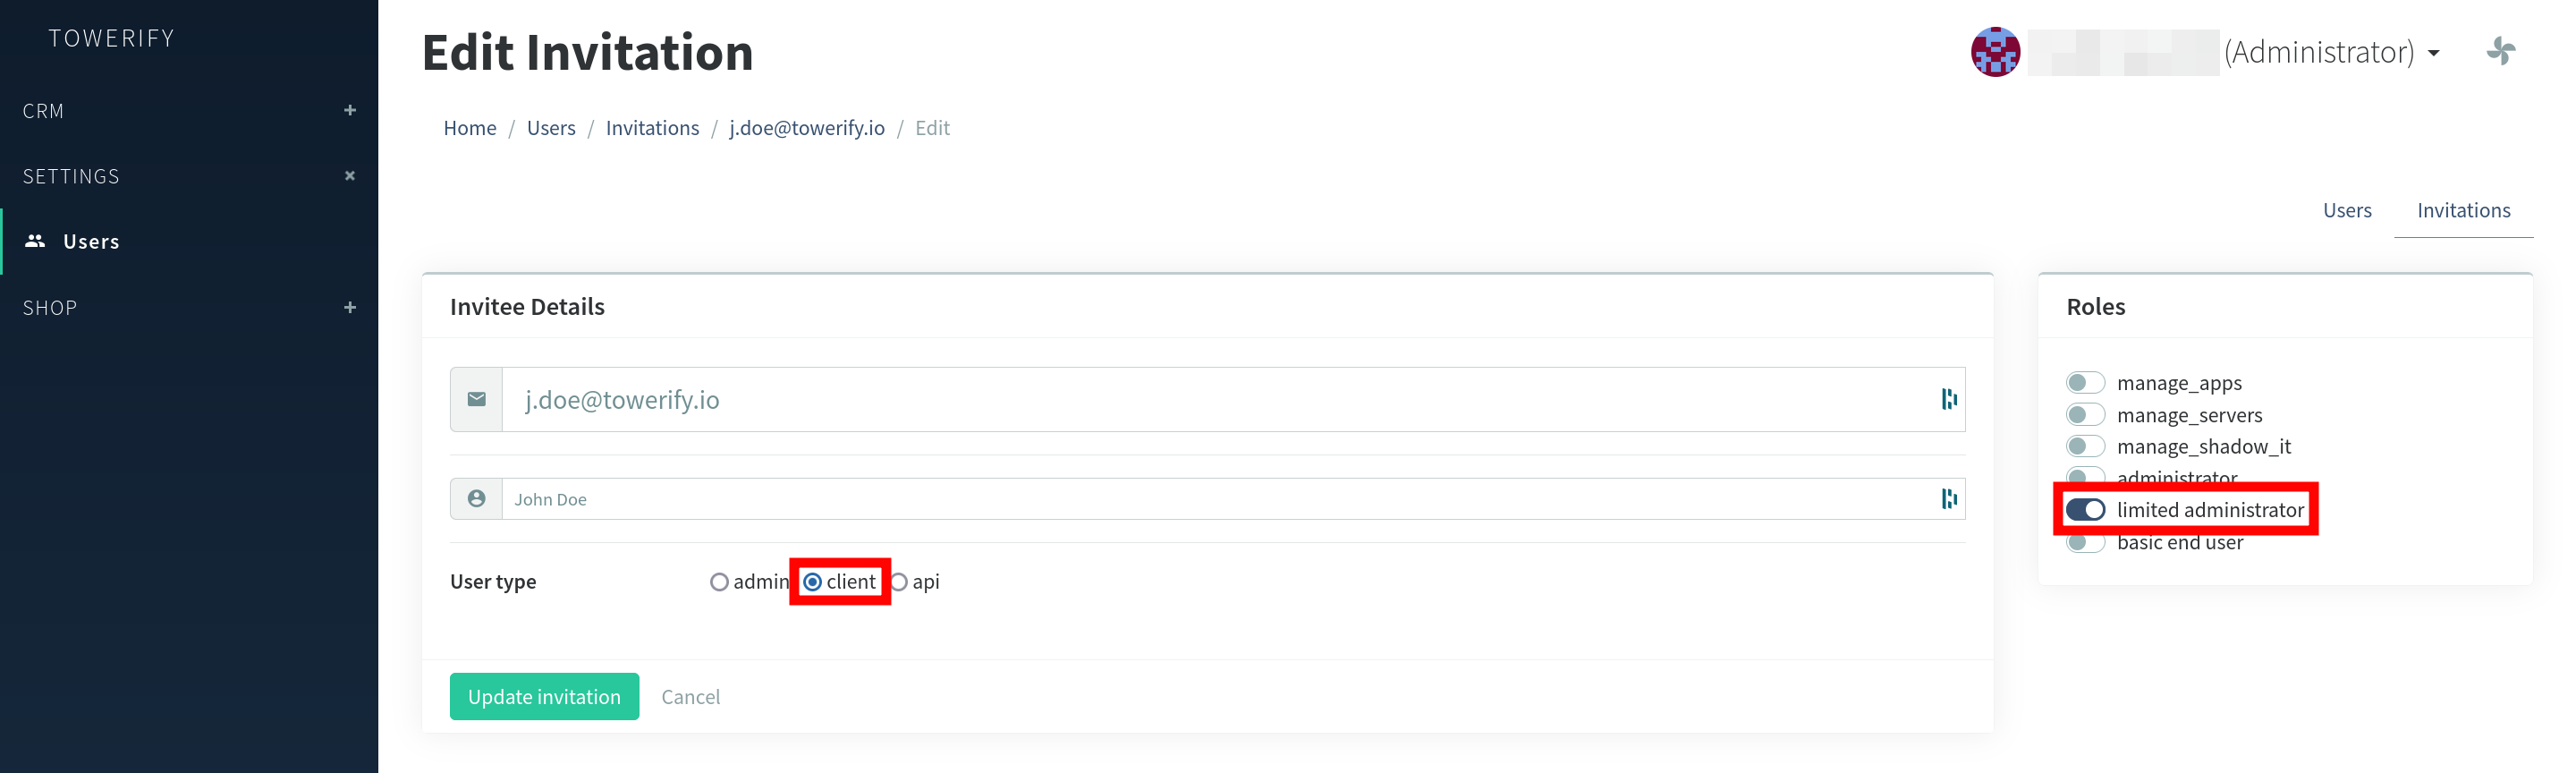Toggle the manage_apps role switch
The image size is (2576, 773).
[x=2085, y=383]
